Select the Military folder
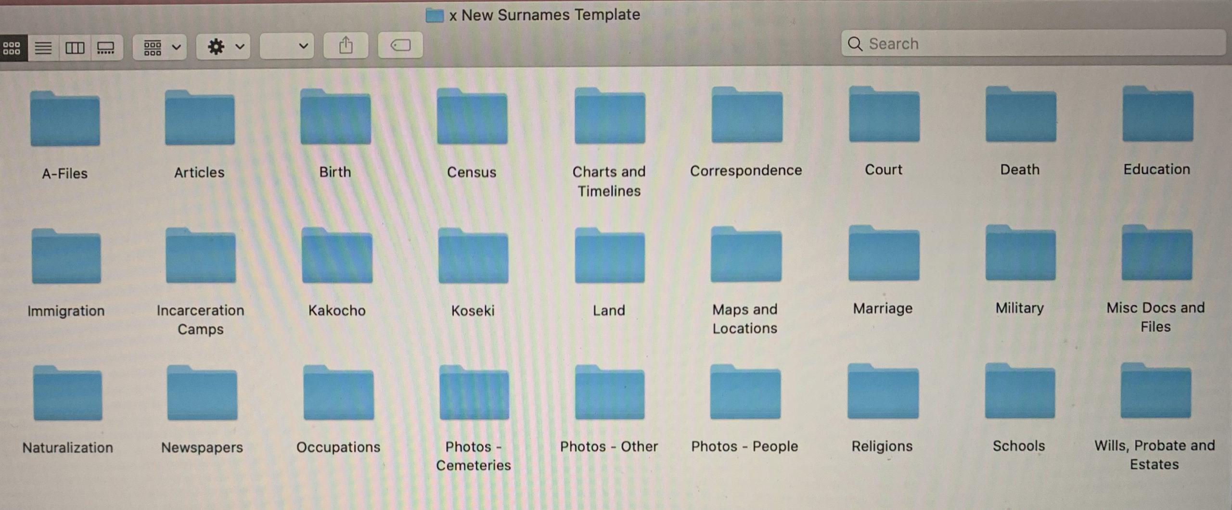 coord(1020,254)
